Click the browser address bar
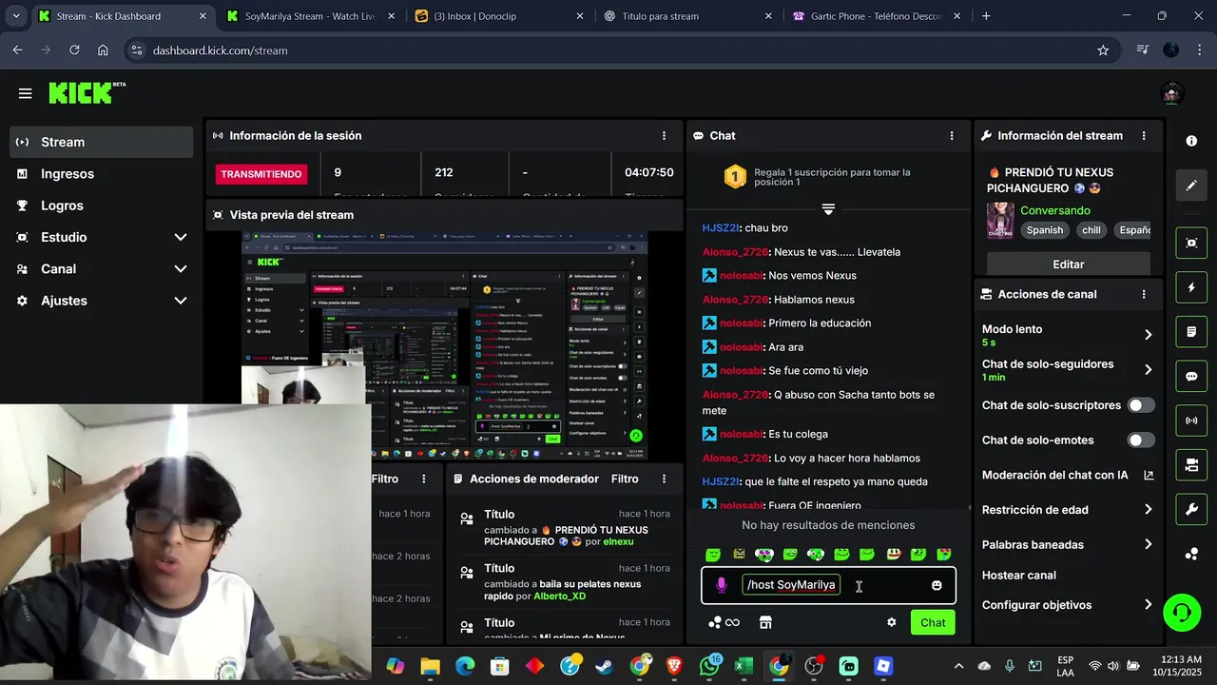The width and height of the screenshot is (1217, 685). tap(608, 50)
